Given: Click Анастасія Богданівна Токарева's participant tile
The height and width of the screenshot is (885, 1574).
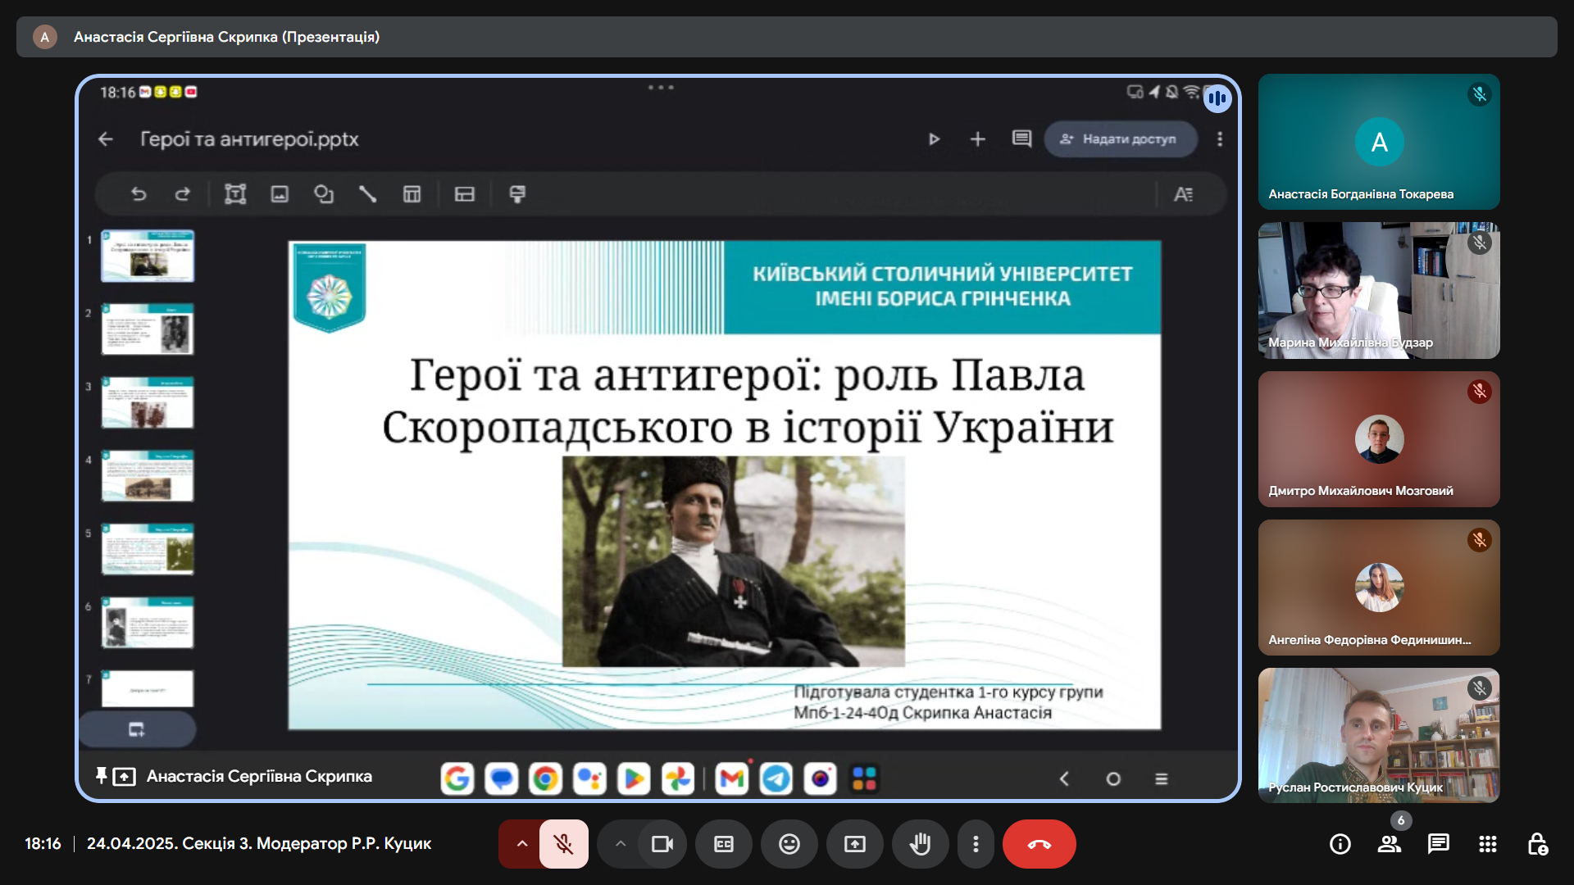Looking at the screenshot, I should tap(1378, 142).
